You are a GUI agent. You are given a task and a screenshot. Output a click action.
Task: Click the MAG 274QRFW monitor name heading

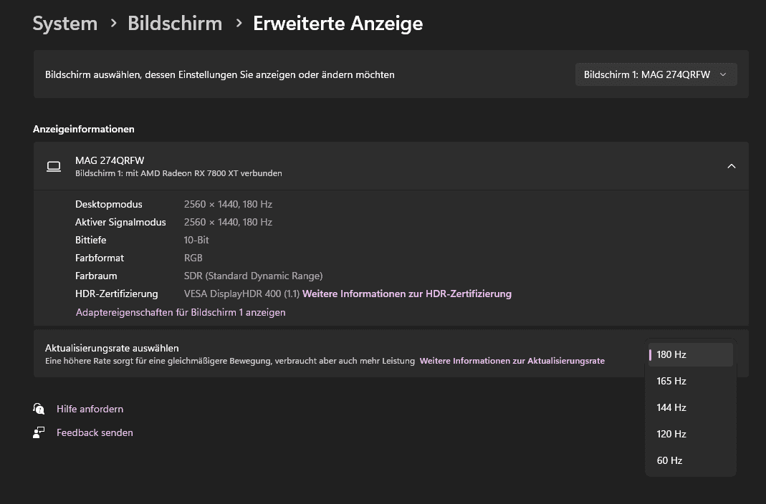[x=110, y=160]
